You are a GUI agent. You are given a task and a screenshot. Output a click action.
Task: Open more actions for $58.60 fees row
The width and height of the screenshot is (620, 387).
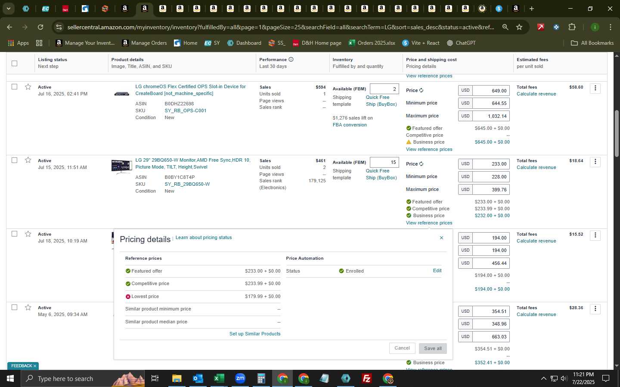[x=595, y=88]
